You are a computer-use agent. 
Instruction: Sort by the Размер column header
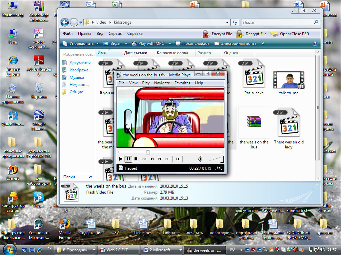208,53
